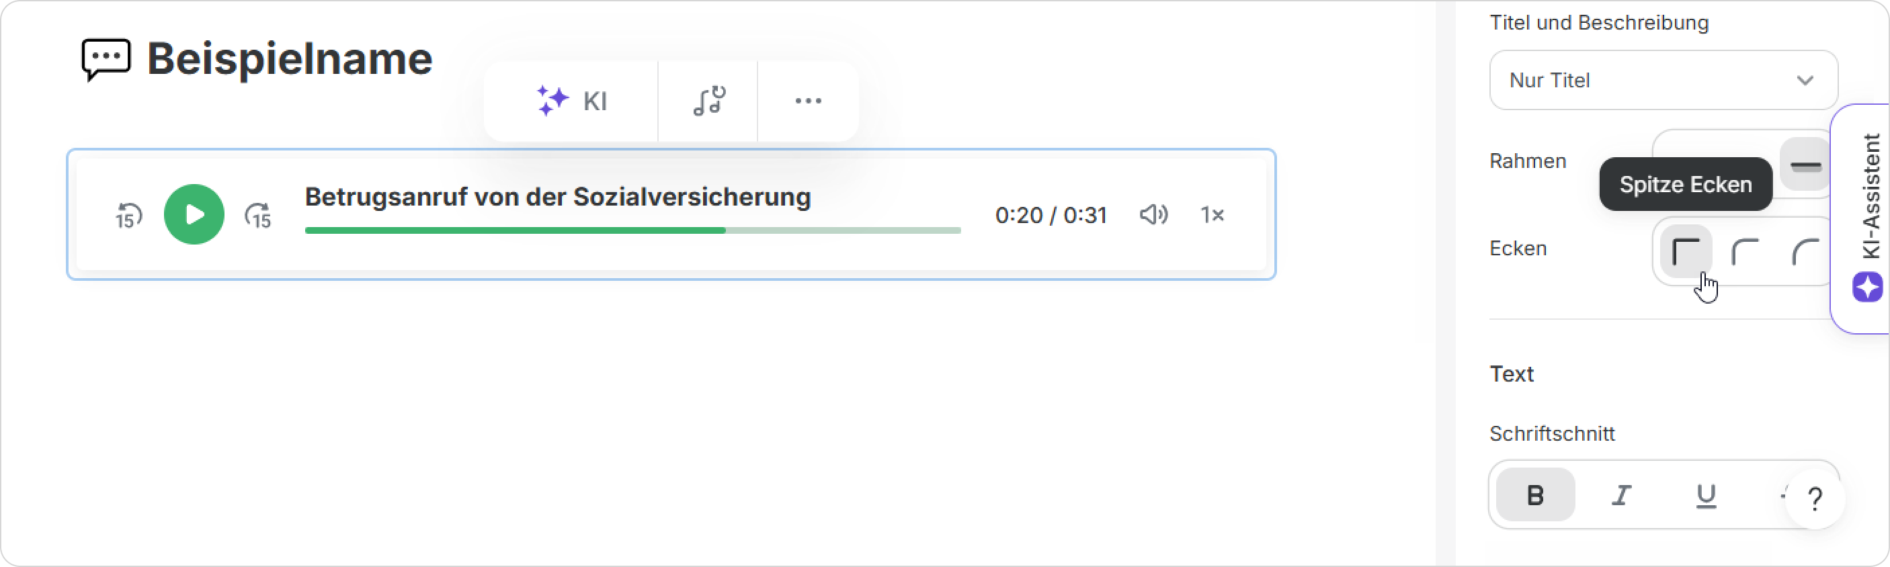The height and width of the screenshot is (567, 1890).
Task: Select the selected Rahmen line style option
Action: pos(1805,165)
